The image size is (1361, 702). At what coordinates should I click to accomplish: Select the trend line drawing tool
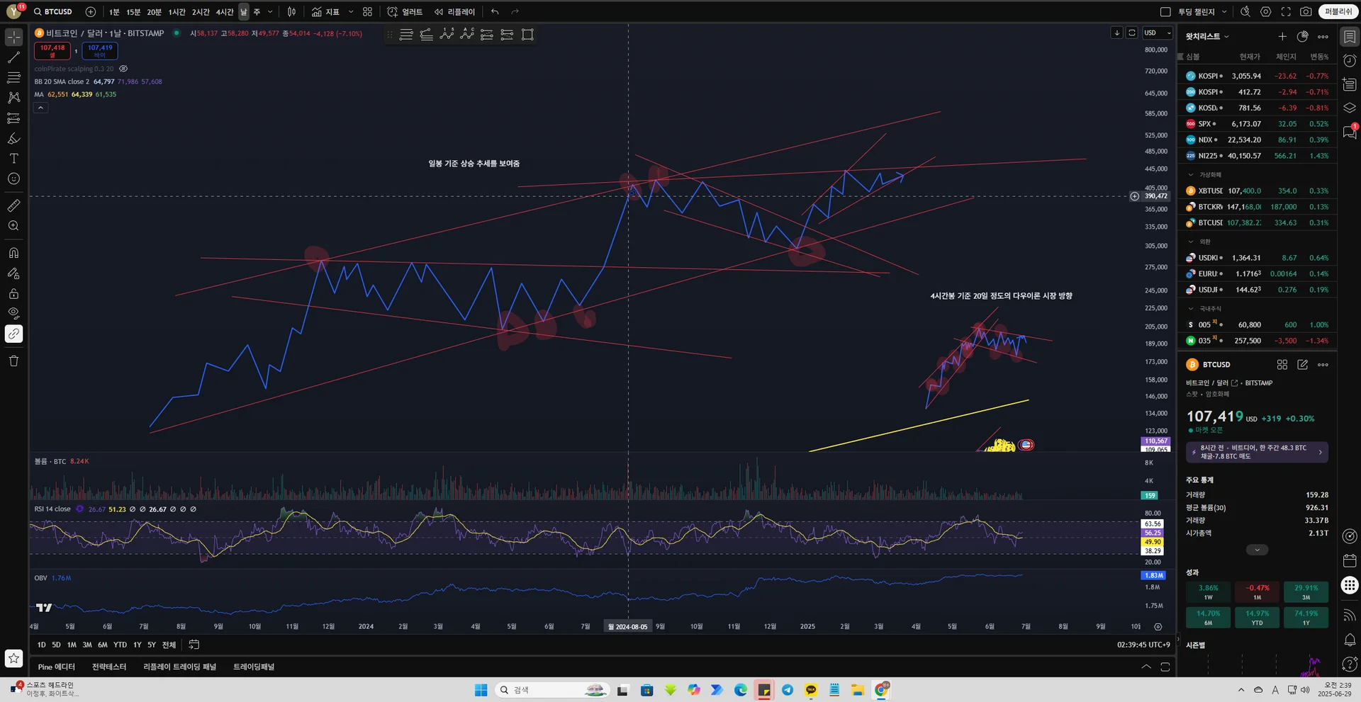(13, 57)
